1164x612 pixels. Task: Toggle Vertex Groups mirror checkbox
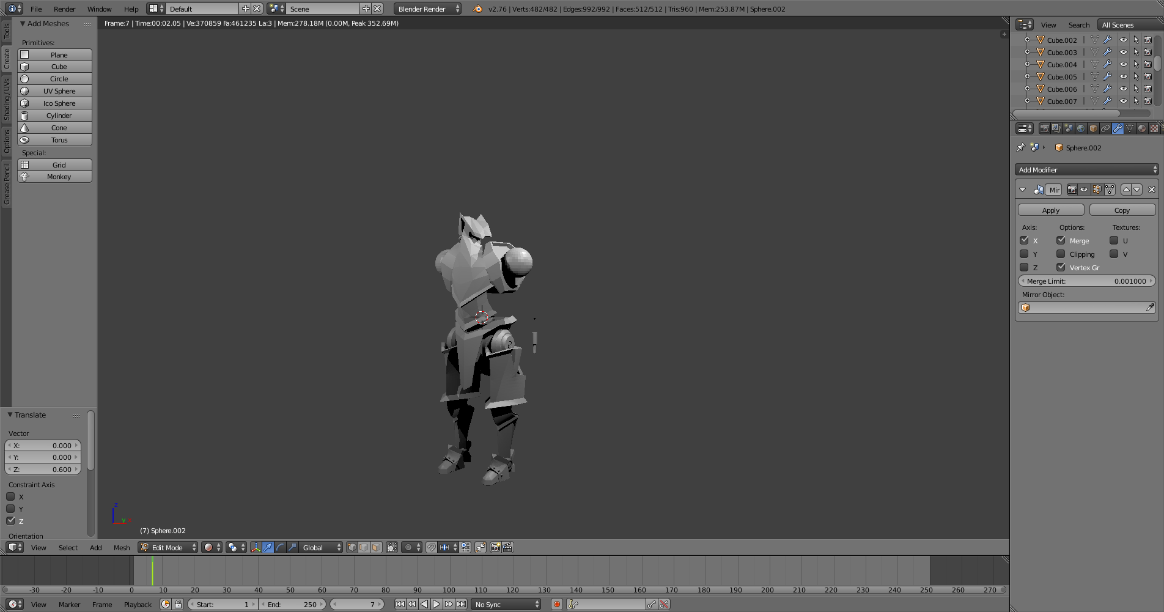tap(1061, 267)
